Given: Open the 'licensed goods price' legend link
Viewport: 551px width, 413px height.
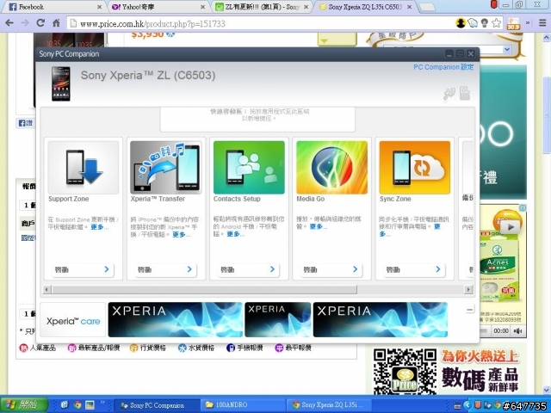Looking at the screenshot, I should click(147, 348).
